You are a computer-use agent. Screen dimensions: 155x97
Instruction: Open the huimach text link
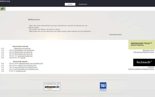point(151,67)
